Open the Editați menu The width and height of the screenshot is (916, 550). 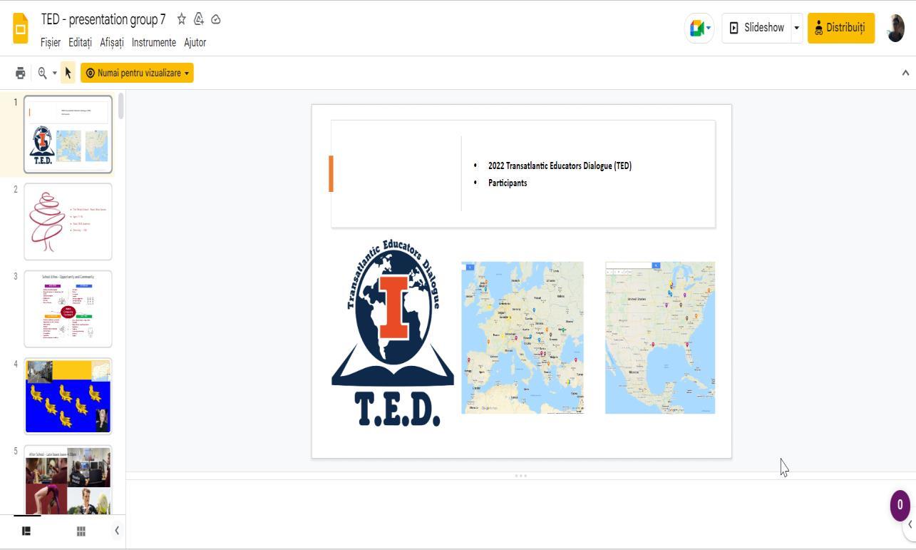80,42
